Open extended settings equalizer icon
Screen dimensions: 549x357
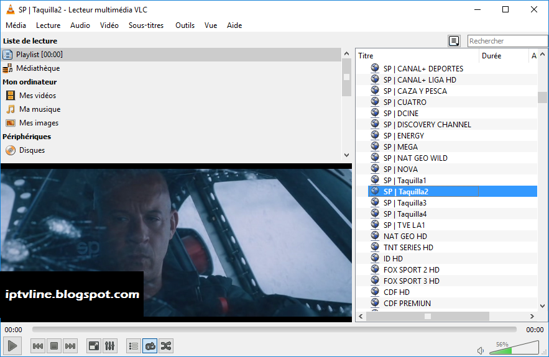pos(109,346)
